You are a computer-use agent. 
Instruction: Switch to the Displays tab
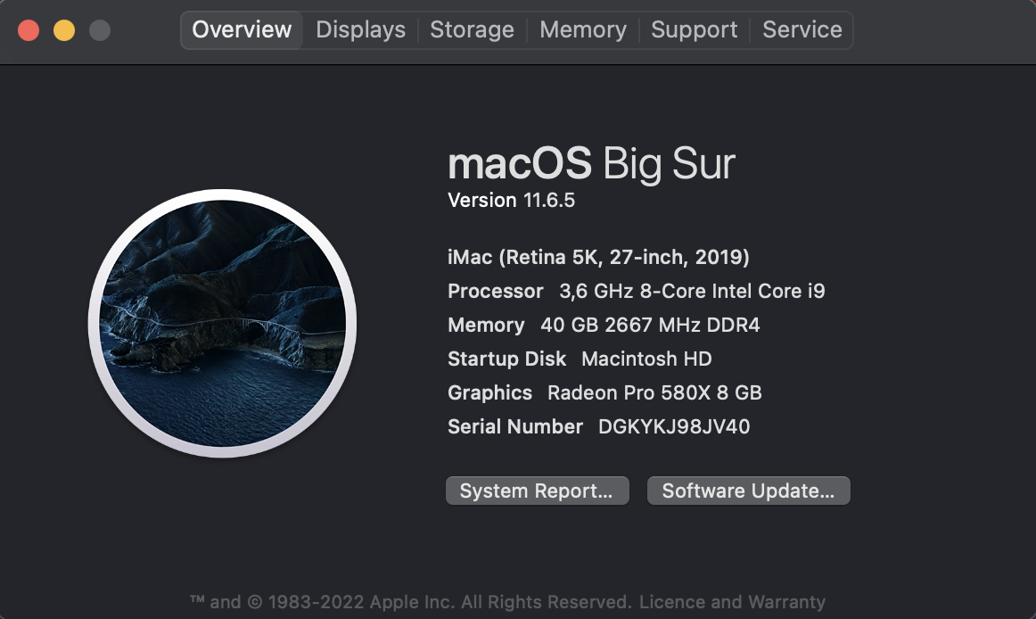tap(361, 29)
